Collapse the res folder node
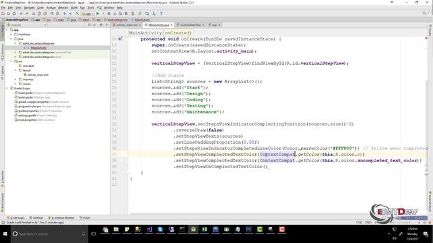The width and height of the screenshot is (433, 243). (12, 61)
